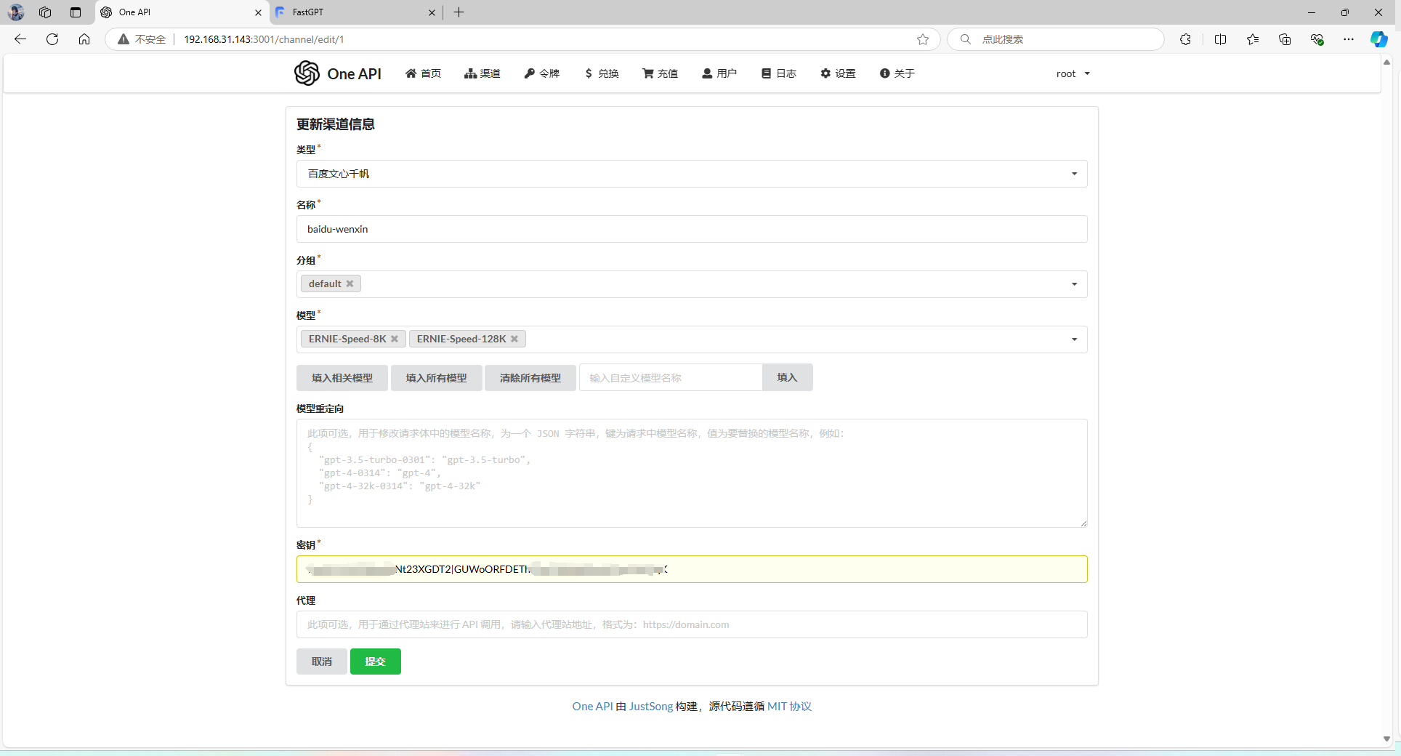Screen dimensions: 1401x756
Task: Focus the custom model name input
Action: (671, 377)
